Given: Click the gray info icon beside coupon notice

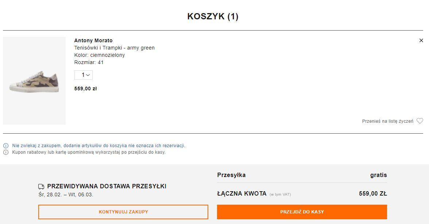Looking at the screenshot, I should (x=6, y=152).
